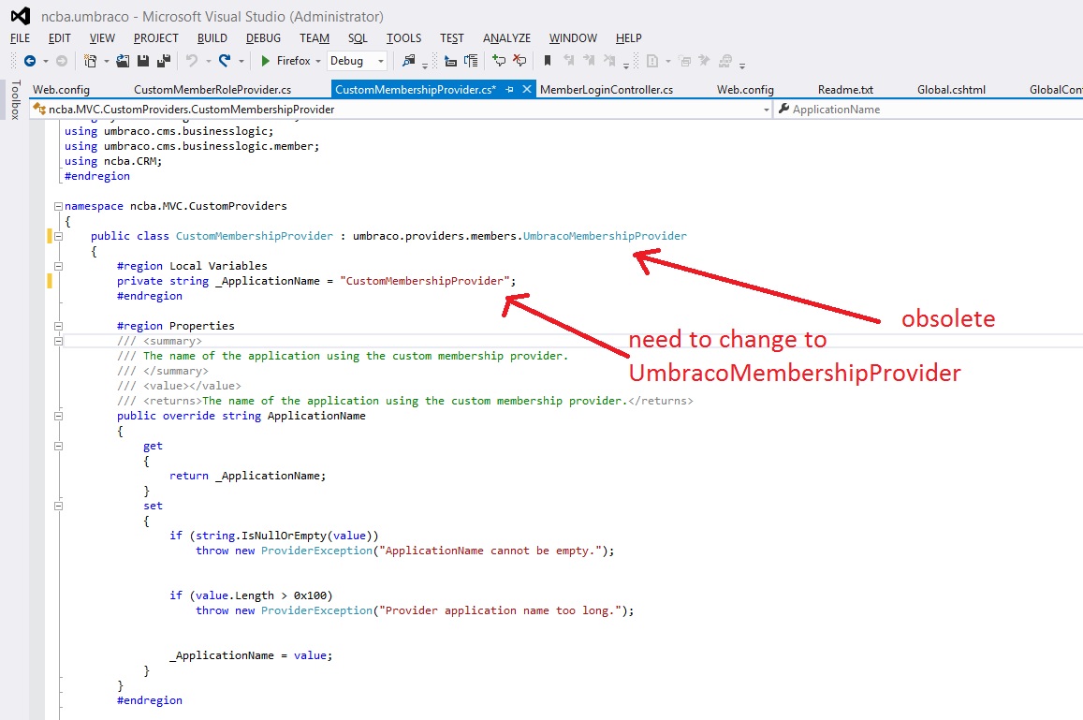This screenshot has height=720, width=1083.
Task: Click the Redo arrow icon
Action: point(225,61)
